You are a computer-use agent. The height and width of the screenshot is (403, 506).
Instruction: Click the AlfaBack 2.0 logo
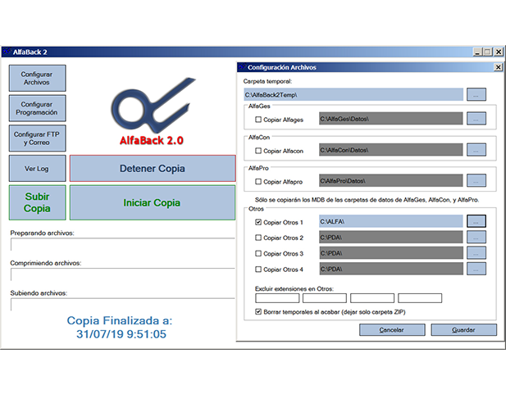[x=152, y=111]
